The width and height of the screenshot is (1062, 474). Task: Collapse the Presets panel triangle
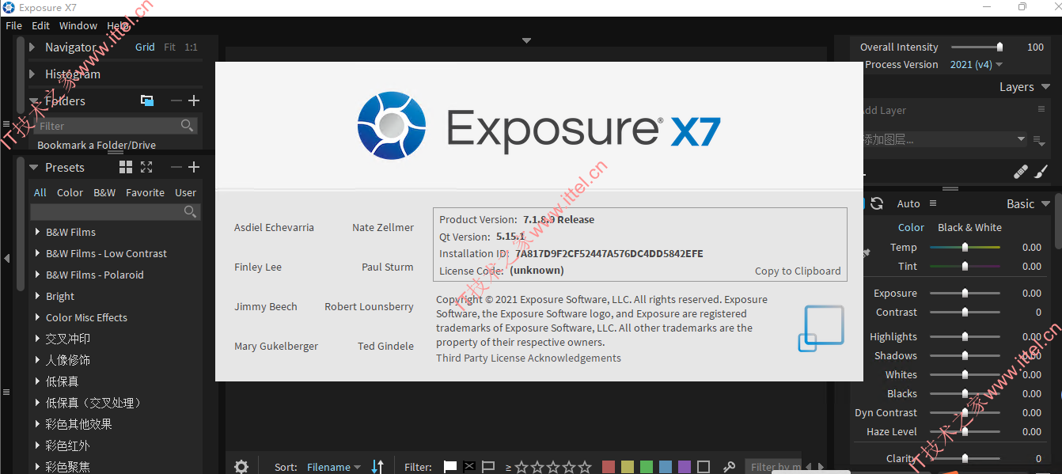(x=33, y=168)
